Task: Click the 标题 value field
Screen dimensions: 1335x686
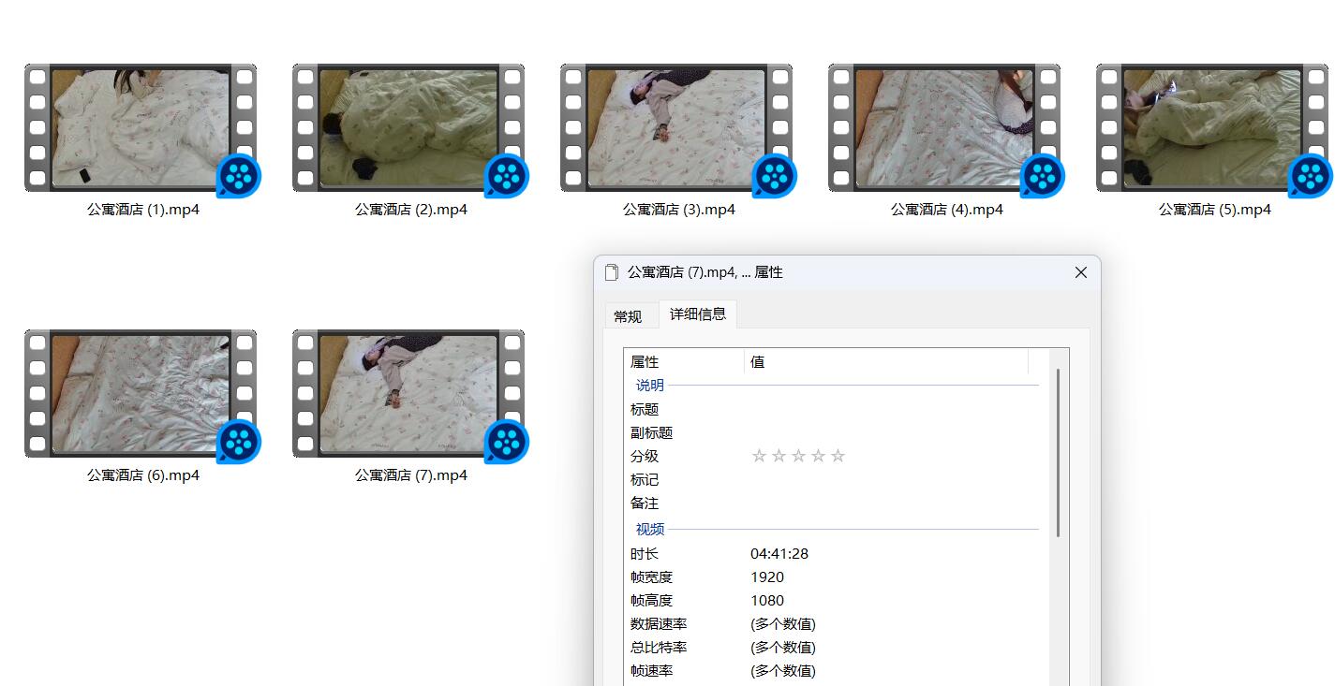Action: click(890, 409)
